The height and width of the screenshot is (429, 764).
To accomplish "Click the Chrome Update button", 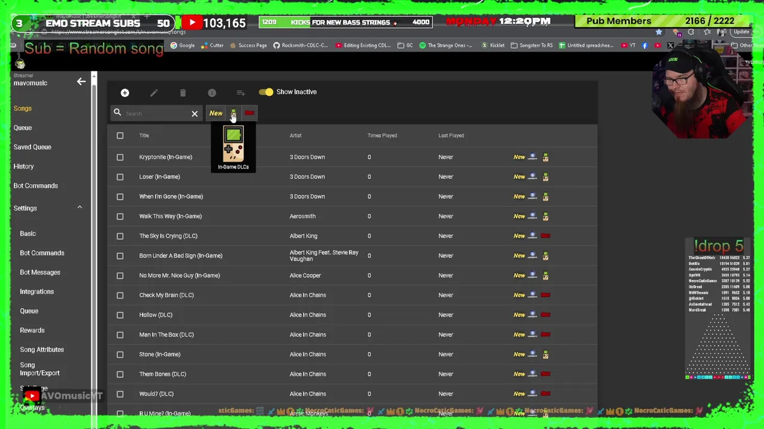I will pyautogui.click(x=741, y=32).
